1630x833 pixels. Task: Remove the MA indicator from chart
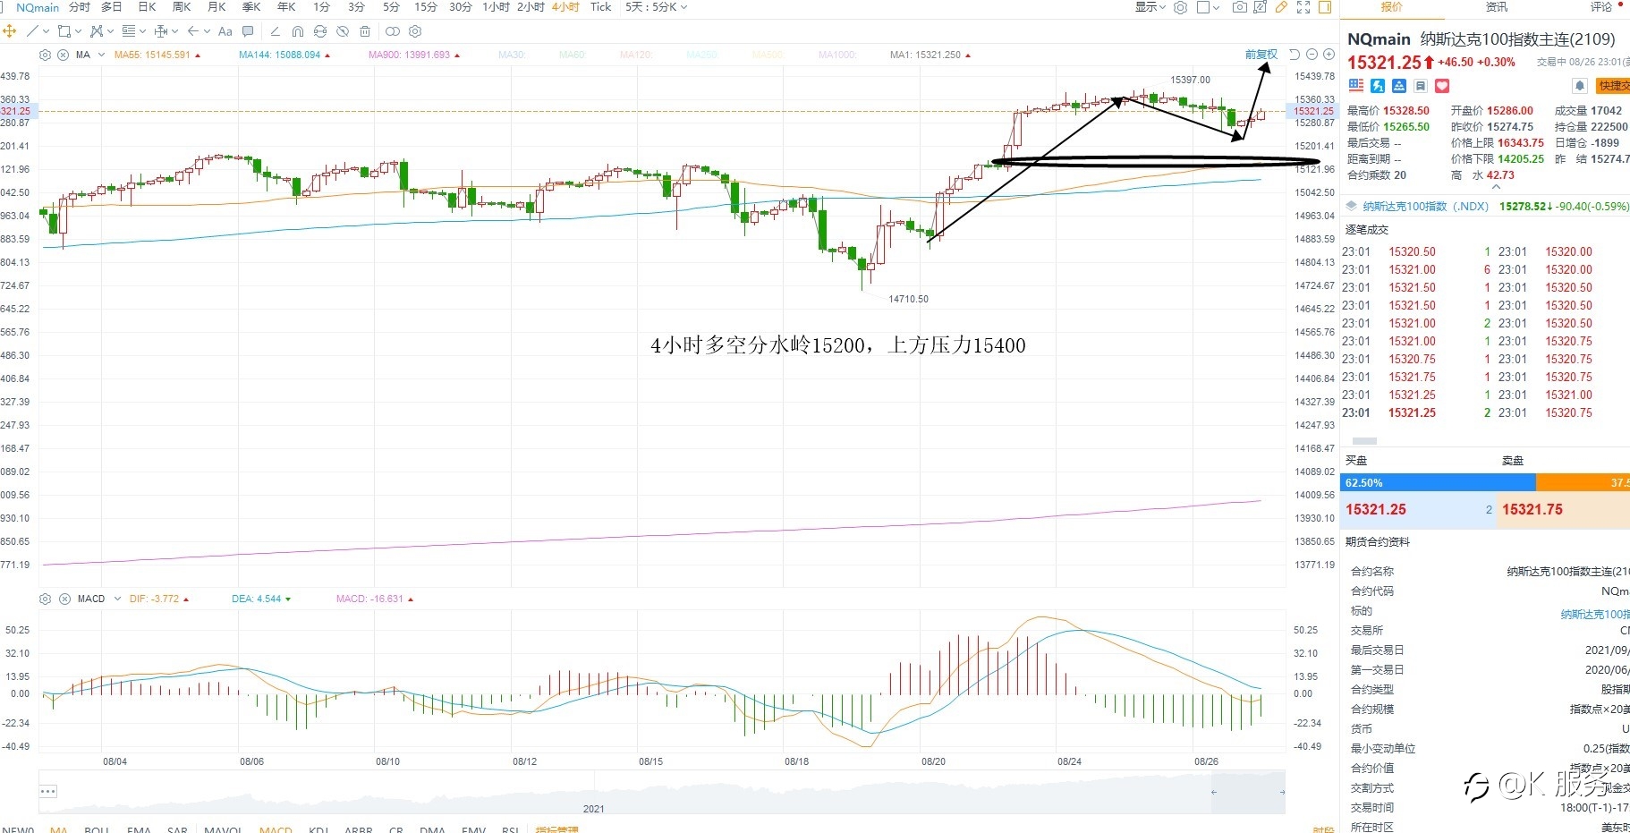click(x=63, y=55)
